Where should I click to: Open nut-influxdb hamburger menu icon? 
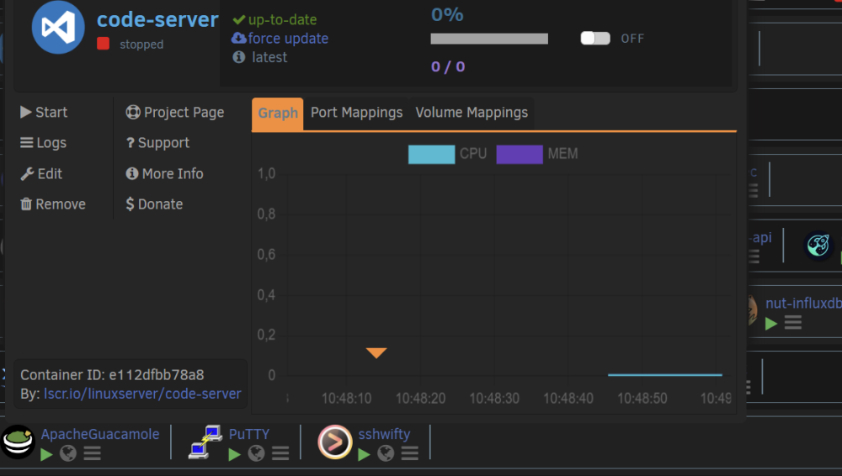click(793, 323)
